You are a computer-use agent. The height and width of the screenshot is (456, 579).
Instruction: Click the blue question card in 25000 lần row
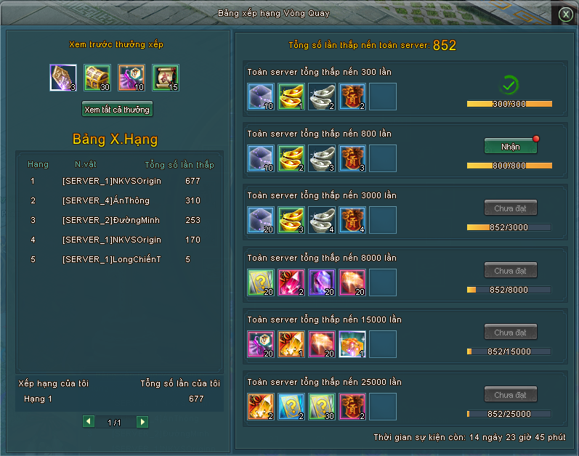(291, 407)
